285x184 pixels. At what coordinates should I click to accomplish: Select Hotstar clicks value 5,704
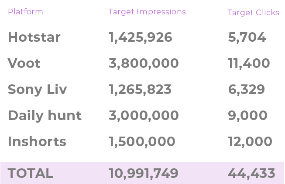click(x=247, y=37)
